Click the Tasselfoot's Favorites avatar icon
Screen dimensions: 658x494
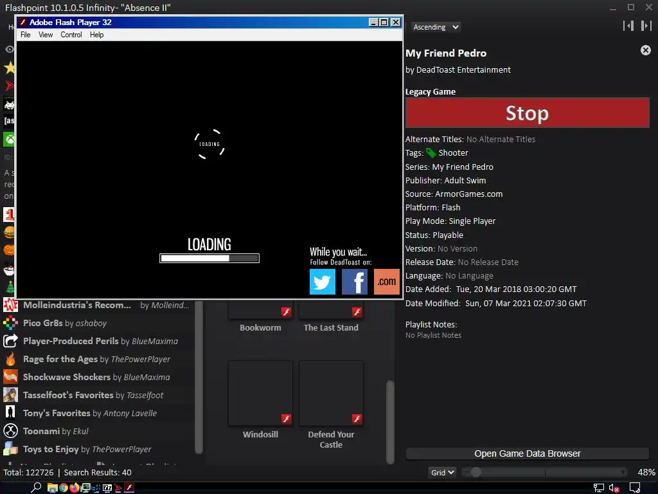(10, 396)
